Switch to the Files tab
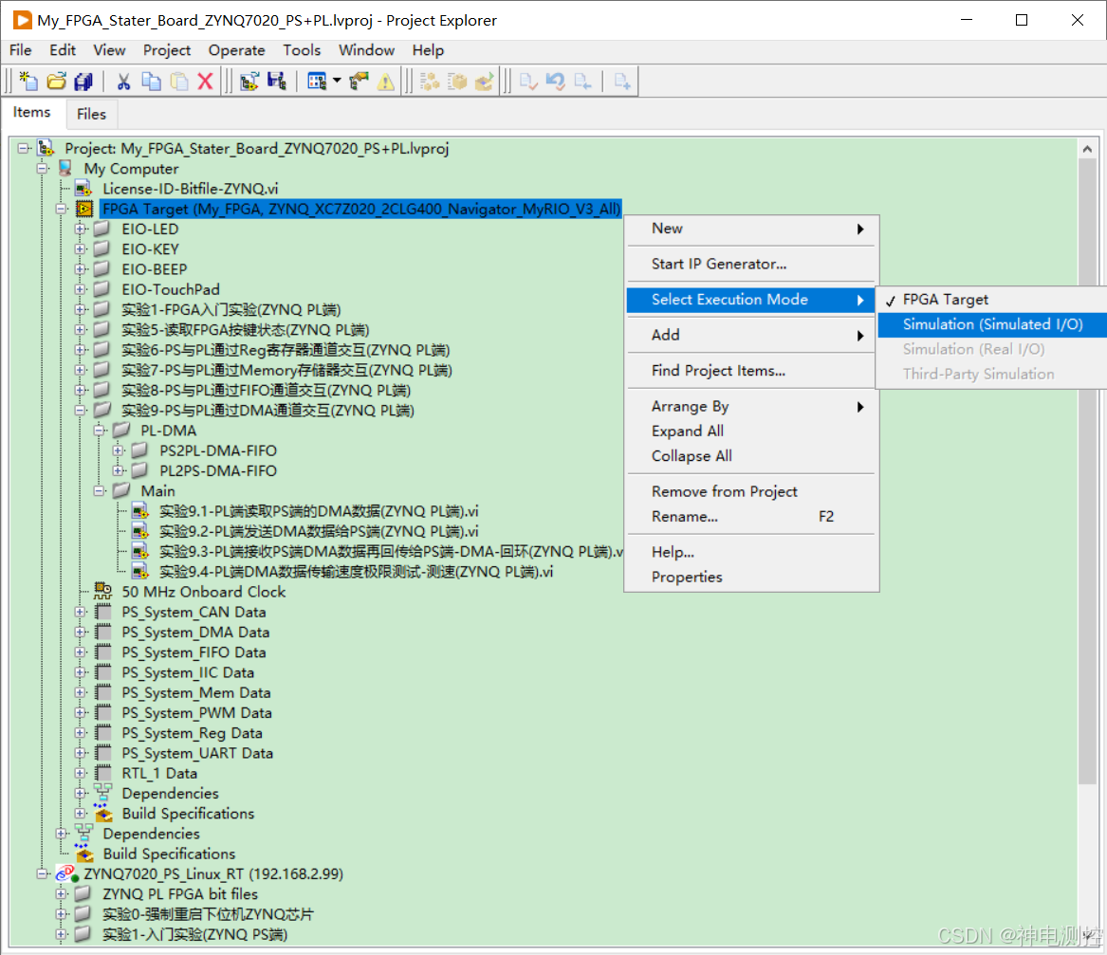1107x955 pixels. coord(91,114)
